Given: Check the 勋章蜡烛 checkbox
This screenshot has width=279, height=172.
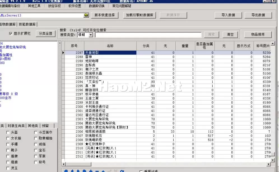Looking at the screenshot, I should 36,138.
